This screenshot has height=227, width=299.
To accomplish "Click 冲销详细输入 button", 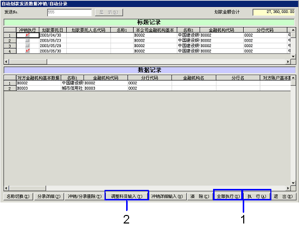I will [167, 196].
